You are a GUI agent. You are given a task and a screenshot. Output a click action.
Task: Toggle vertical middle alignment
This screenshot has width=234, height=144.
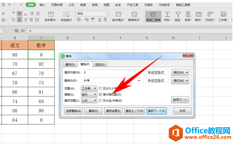pyautogui.click(x=19, y=14)
